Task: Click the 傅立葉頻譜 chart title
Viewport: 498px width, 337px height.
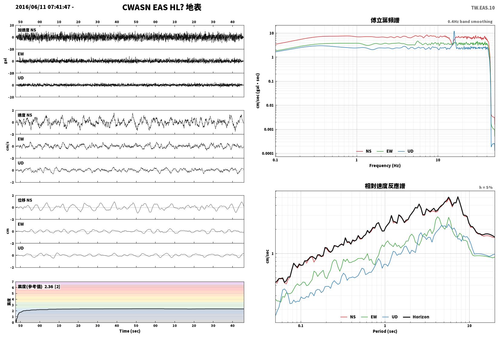Action: tap(385, 20)
